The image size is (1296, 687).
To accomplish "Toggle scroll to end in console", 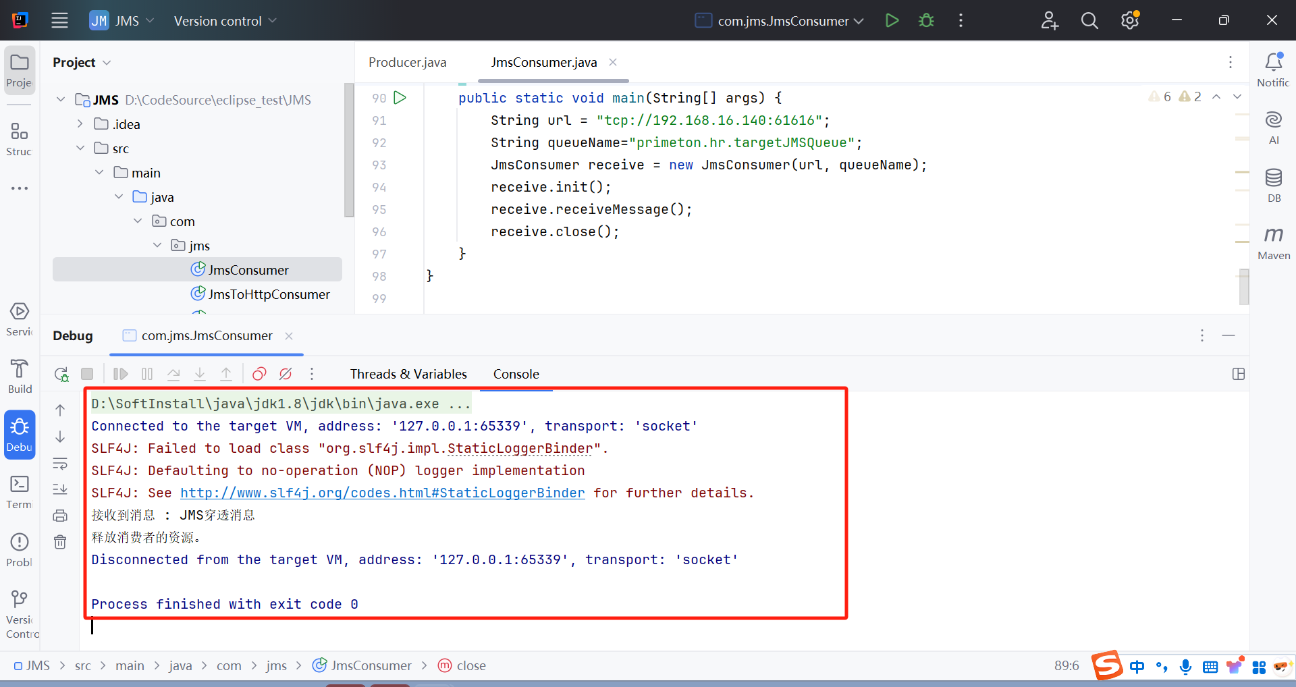I will [60, 489].
